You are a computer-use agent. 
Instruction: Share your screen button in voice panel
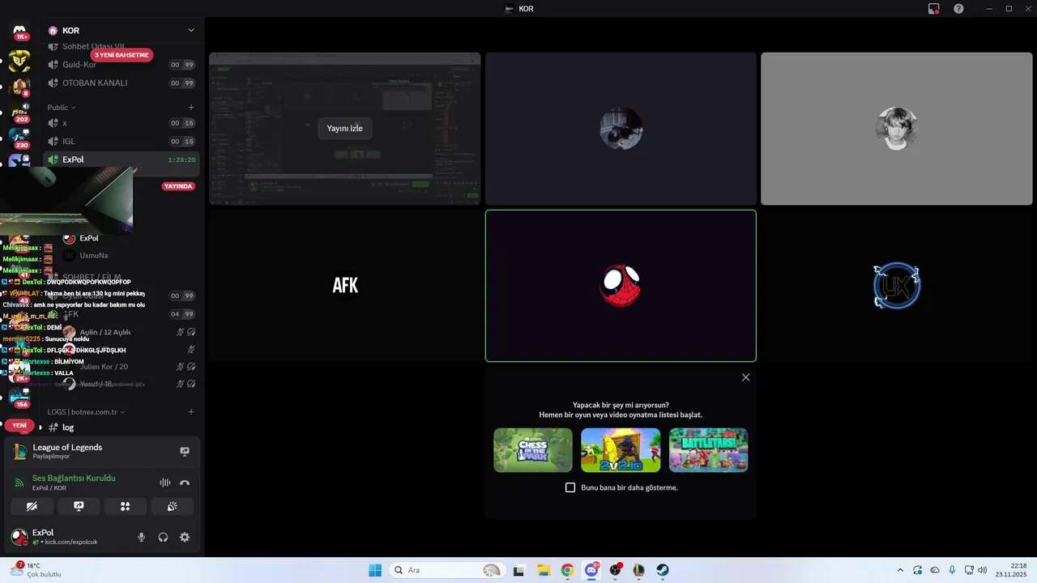tap(79, 506)
